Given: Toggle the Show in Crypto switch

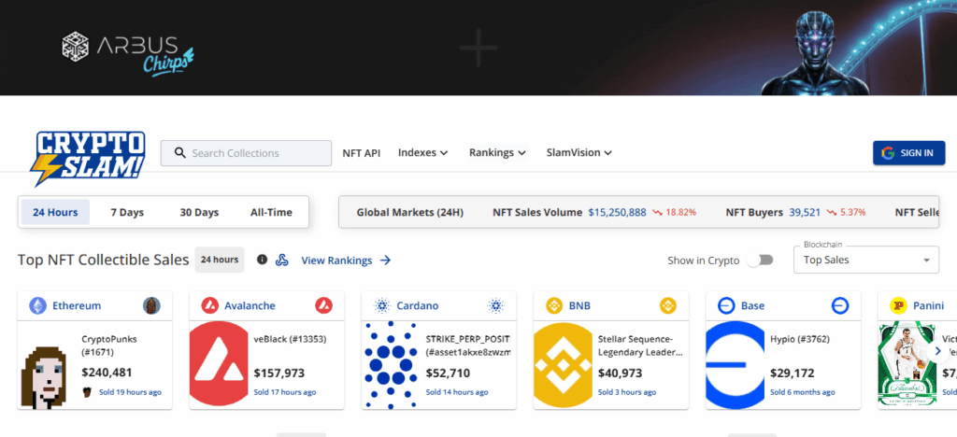Looking at the screenshot, I should (x=761, y=261).
